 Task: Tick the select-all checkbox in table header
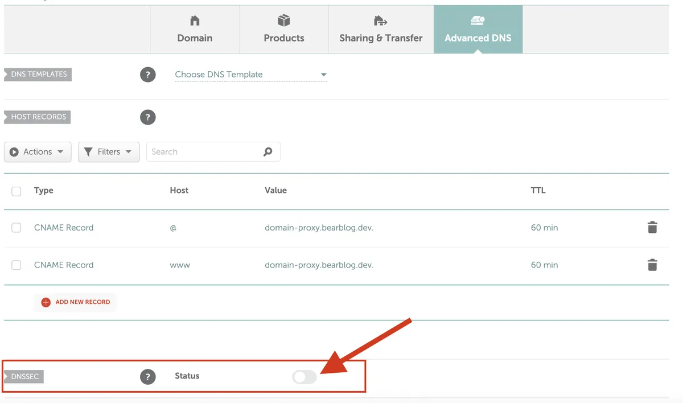point(17,191)
